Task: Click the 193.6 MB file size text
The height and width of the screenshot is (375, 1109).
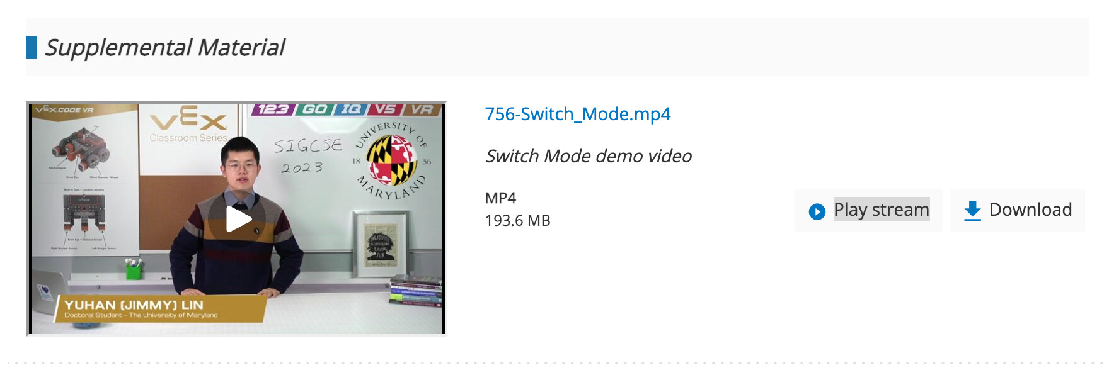Action: tap(517, 221)
